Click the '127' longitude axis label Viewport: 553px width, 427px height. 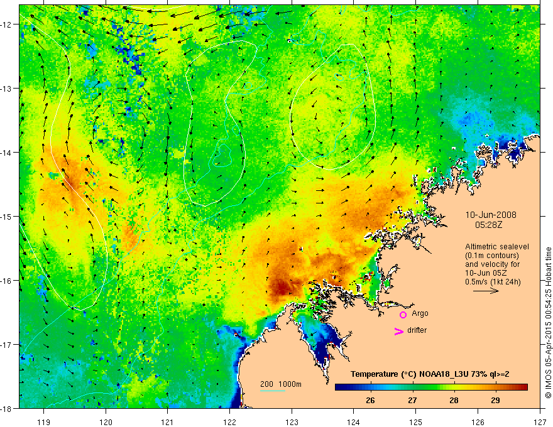540,422
